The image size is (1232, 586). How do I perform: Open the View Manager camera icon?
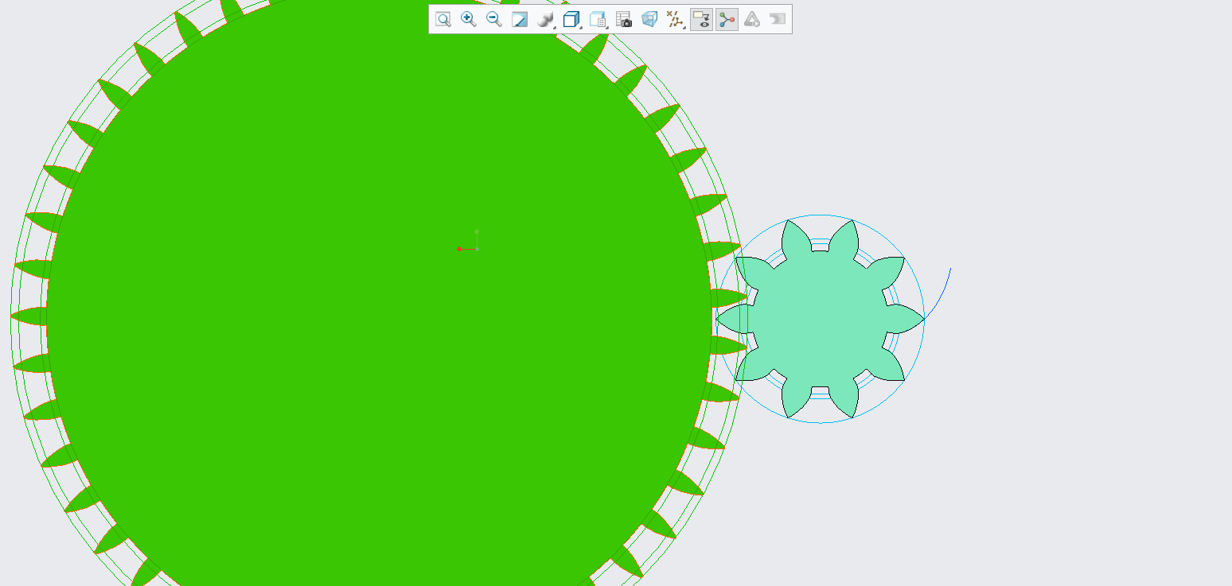click(624, 19)
